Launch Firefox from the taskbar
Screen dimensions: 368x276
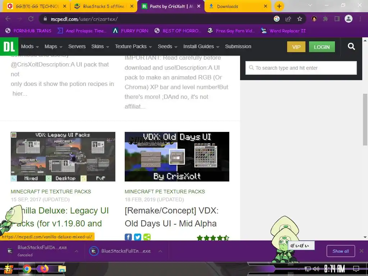(44, 269)
